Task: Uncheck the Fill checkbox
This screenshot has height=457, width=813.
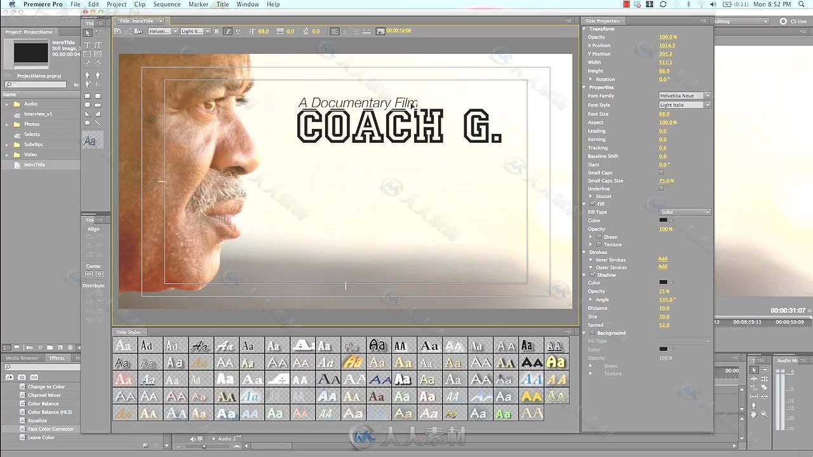Action: [592, 204]
